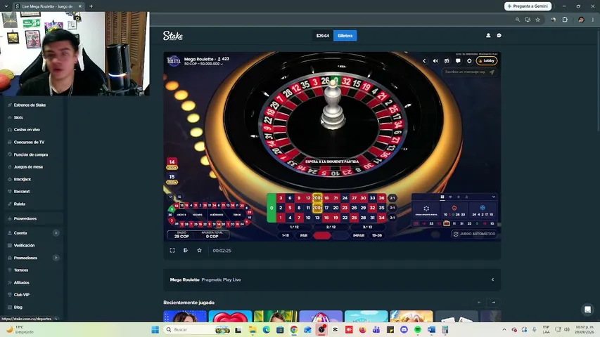
Task: Bet on 1-18 low numbers
Action: pyautogui.click(x=286, y=235)
